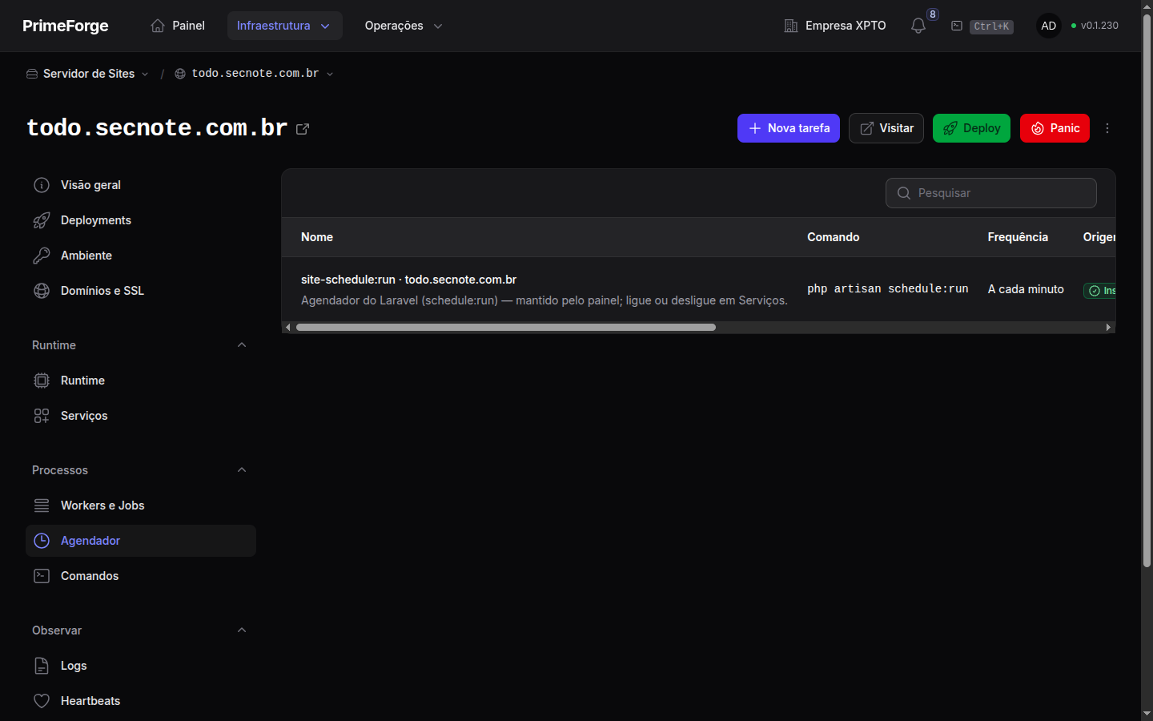The height and width of the screenshot is (721, 1153).
Task: Open Heartbeats in sidebar
Action: (x=141, y=701)
